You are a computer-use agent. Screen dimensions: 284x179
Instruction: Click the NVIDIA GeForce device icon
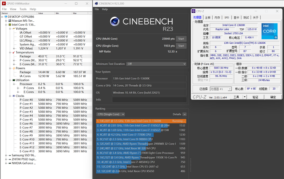pyautogui.click(x=10, y=163)
